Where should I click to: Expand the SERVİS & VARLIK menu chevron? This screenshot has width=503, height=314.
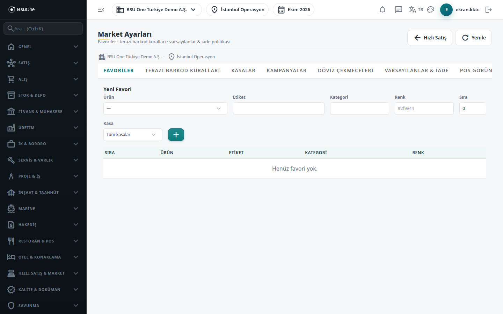(76, 160)
